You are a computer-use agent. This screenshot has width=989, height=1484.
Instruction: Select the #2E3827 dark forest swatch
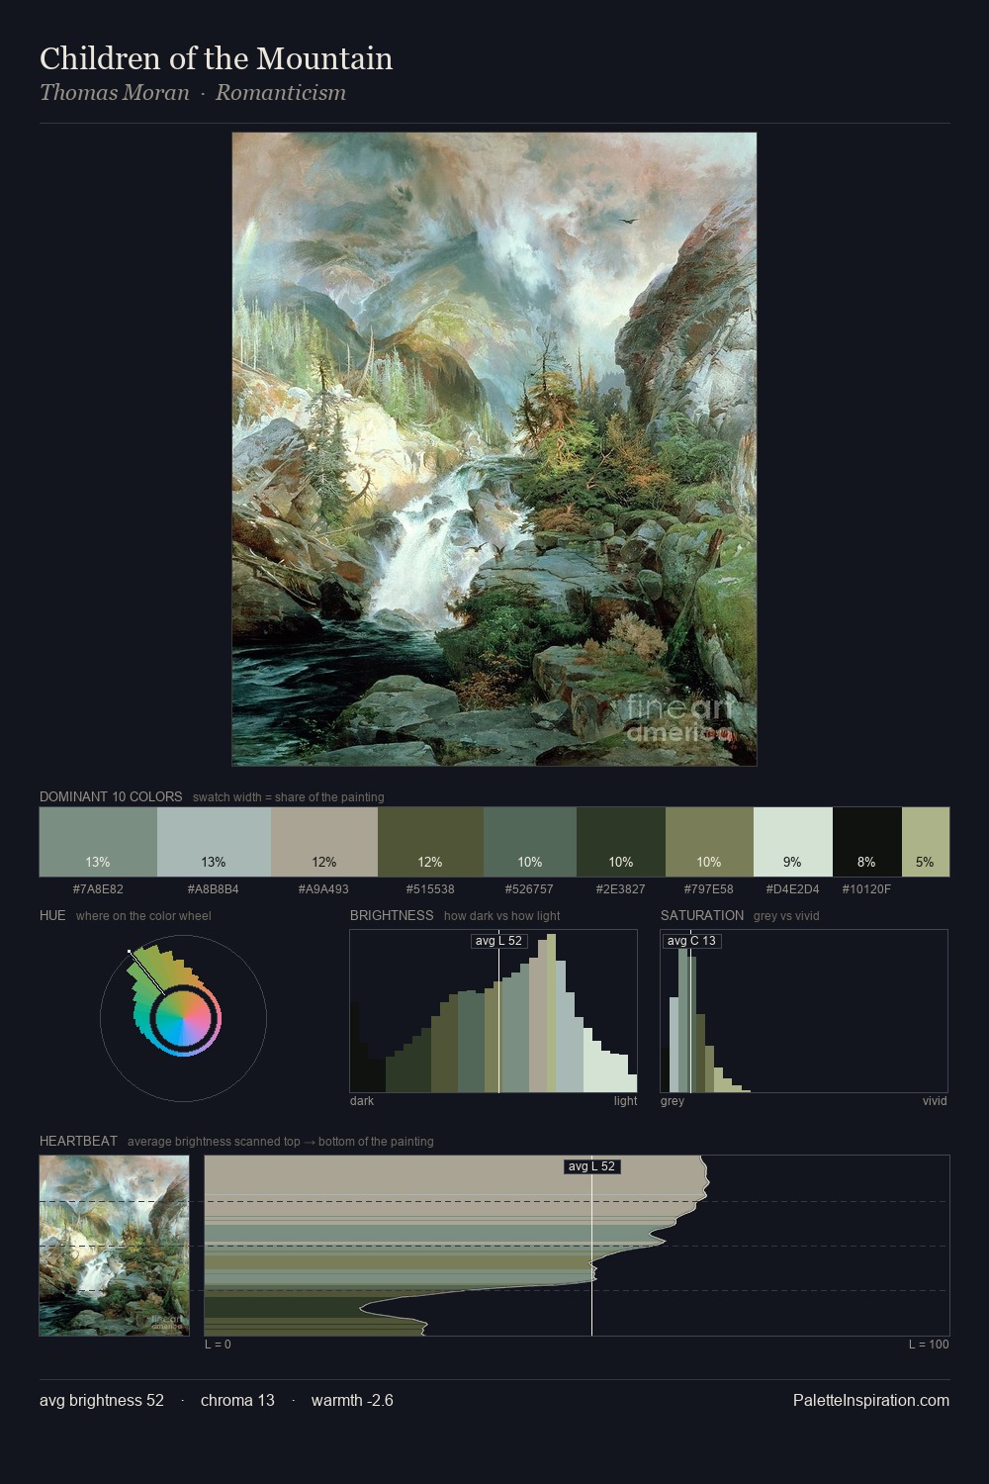[621, 842]
